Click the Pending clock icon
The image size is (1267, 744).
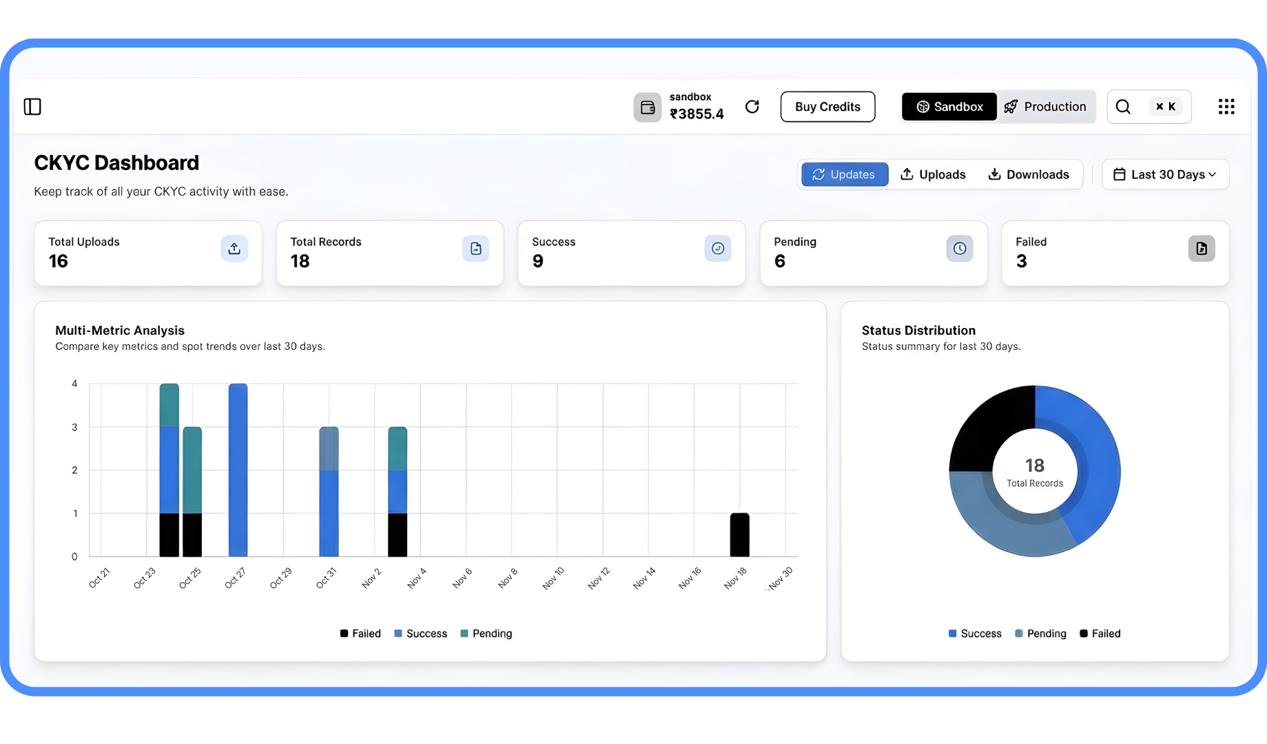[959, 249]
